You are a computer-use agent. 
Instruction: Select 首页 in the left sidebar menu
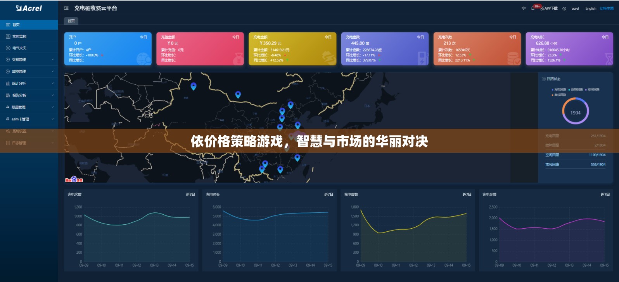(29, 25)
